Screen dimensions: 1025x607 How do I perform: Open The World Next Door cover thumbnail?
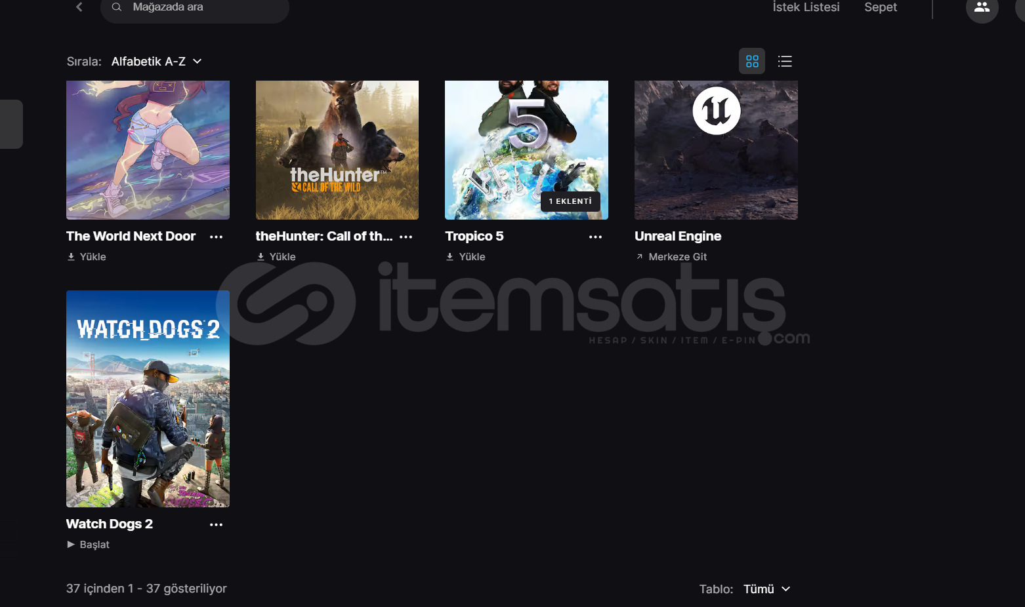(148, 150)
